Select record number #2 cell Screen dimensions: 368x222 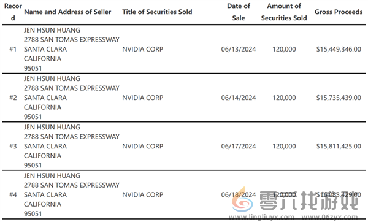13,98
